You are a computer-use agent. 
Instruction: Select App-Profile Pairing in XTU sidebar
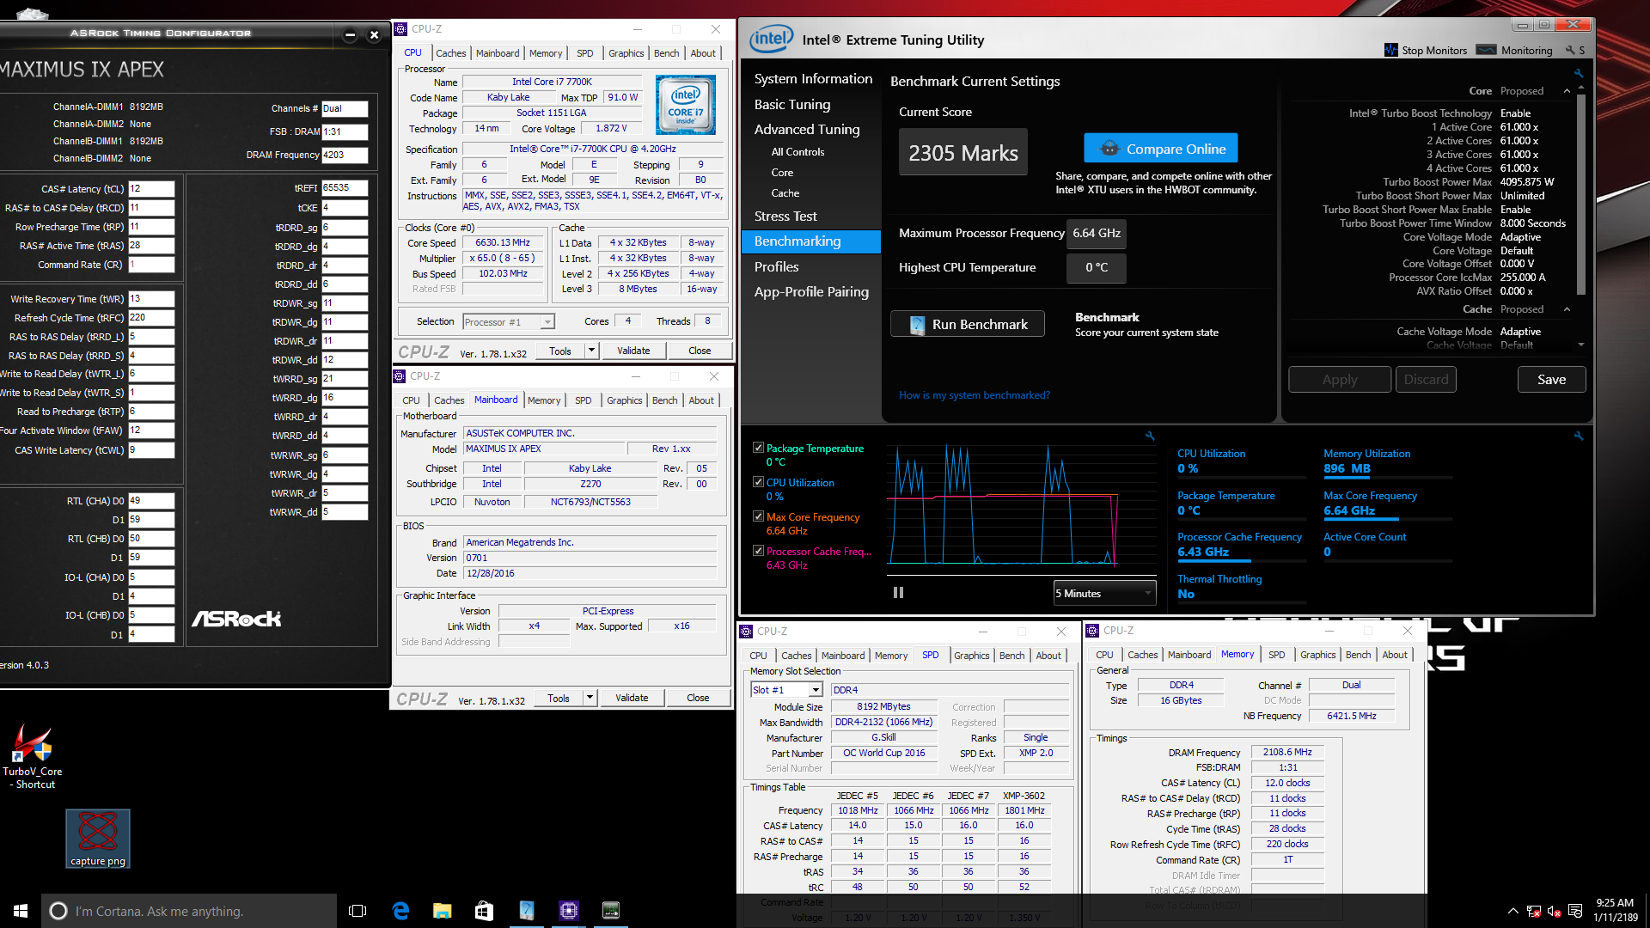coord(811,292)
